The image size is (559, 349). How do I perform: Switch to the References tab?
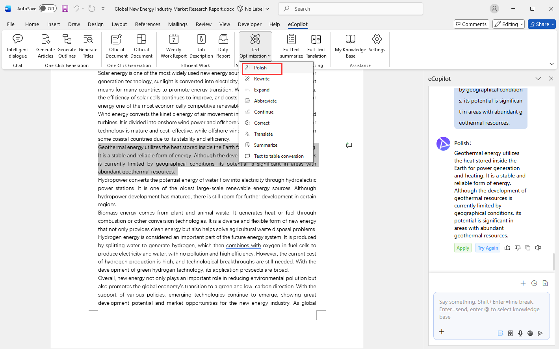pyautogui.click(x=147, y=24)
